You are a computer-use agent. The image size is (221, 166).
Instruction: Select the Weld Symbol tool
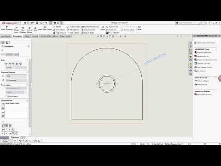[73, 30]
